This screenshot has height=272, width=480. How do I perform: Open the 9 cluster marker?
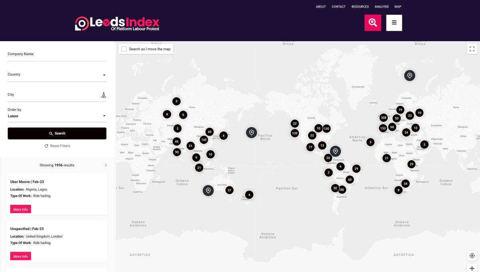196,157
